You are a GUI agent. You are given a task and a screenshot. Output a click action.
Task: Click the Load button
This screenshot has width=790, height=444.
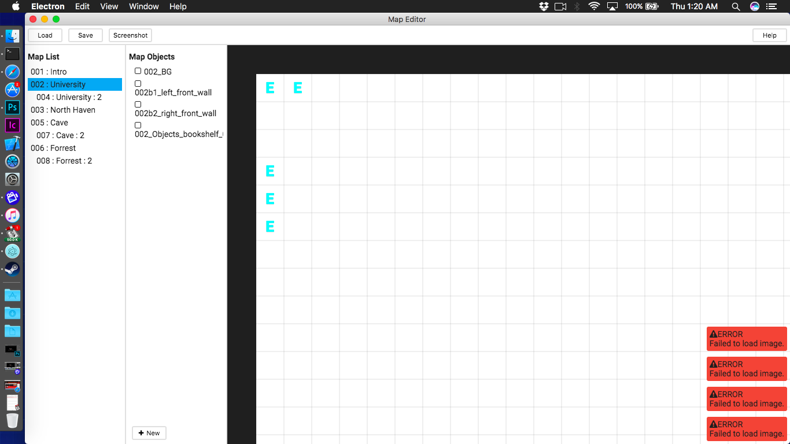[45, 35]
